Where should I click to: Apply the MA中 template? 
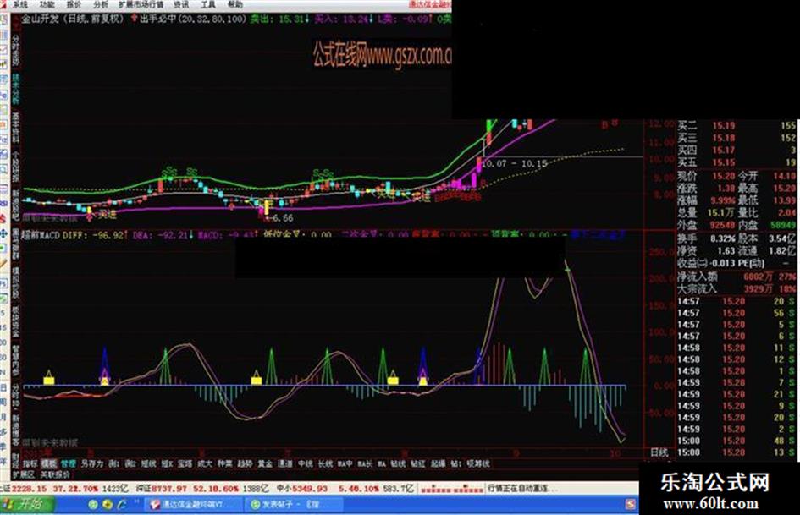pyautogui.click(x=345, y=463)
